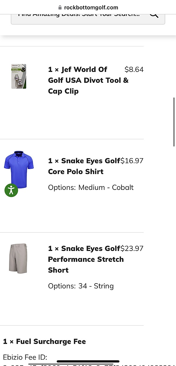Tap the rockbottomgolf.com address text
The height and width of the screenshot is (366, 176).
point(91,7)
